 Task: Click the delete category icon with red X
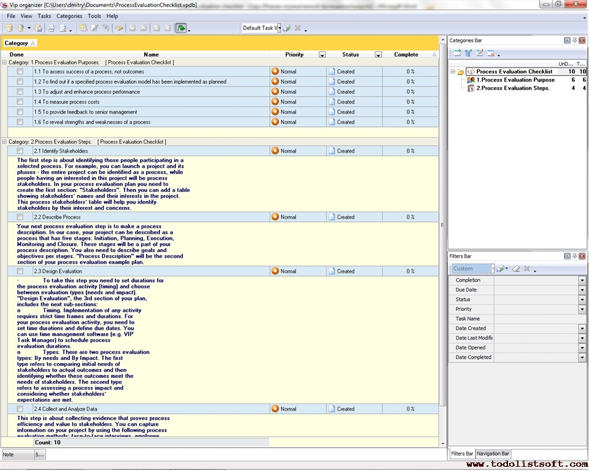(x=491, y=53)
